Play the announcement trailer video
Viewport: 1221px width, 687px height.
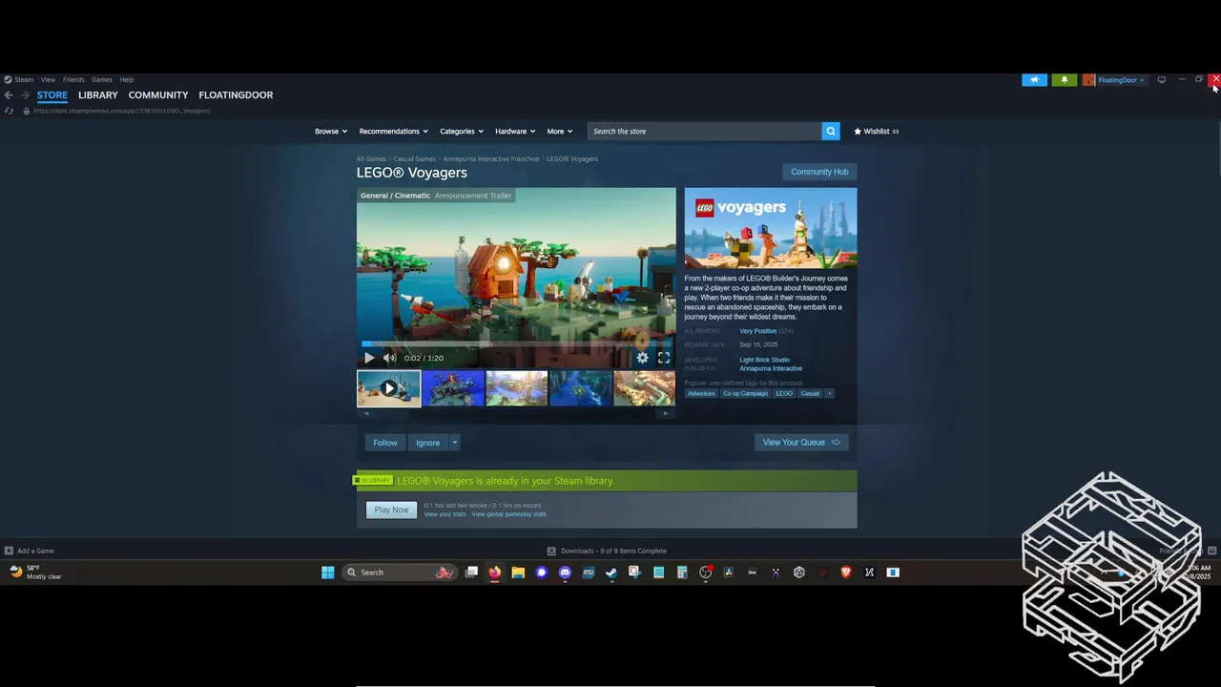point(369,358)
